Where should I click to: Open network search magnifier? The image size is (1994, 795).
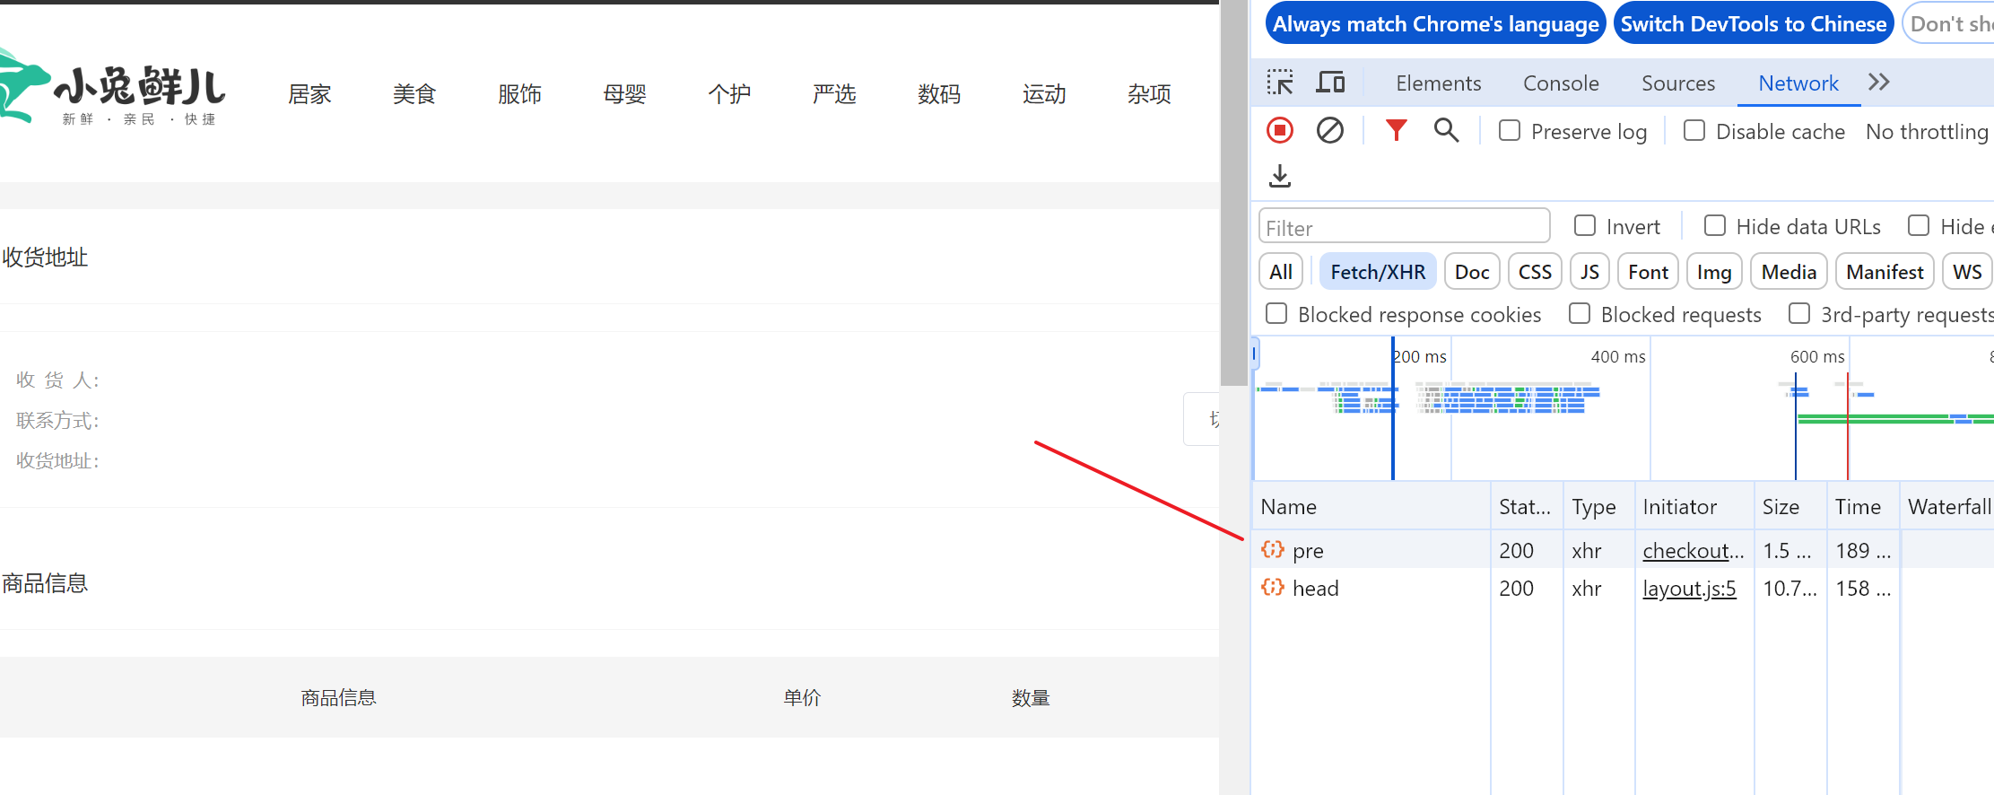[1446, 131]
